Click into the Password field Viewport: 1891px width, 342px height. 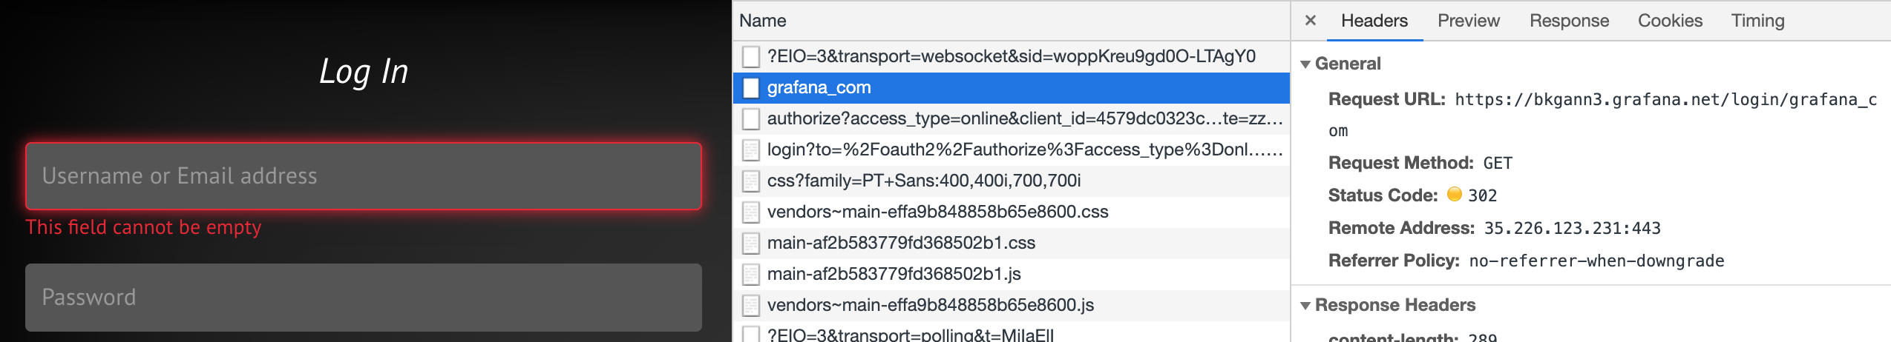click(364, 298)
